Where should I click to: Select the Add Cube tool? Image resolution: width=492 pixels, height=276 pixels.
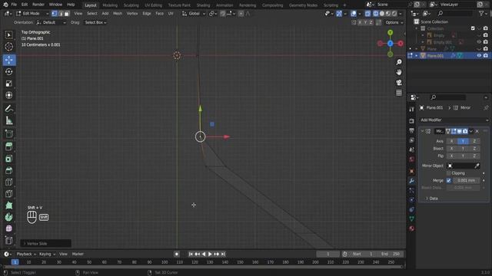[8, 134]
